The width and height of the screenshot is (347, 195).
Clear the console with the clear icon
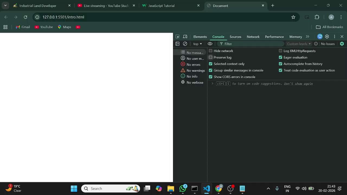pos(185,44)
